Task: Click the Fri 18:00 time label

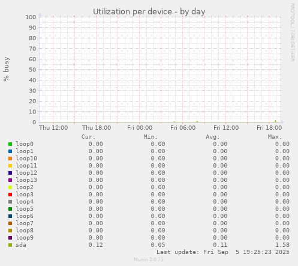Action: pyautogui.click(x=269, y=128)
